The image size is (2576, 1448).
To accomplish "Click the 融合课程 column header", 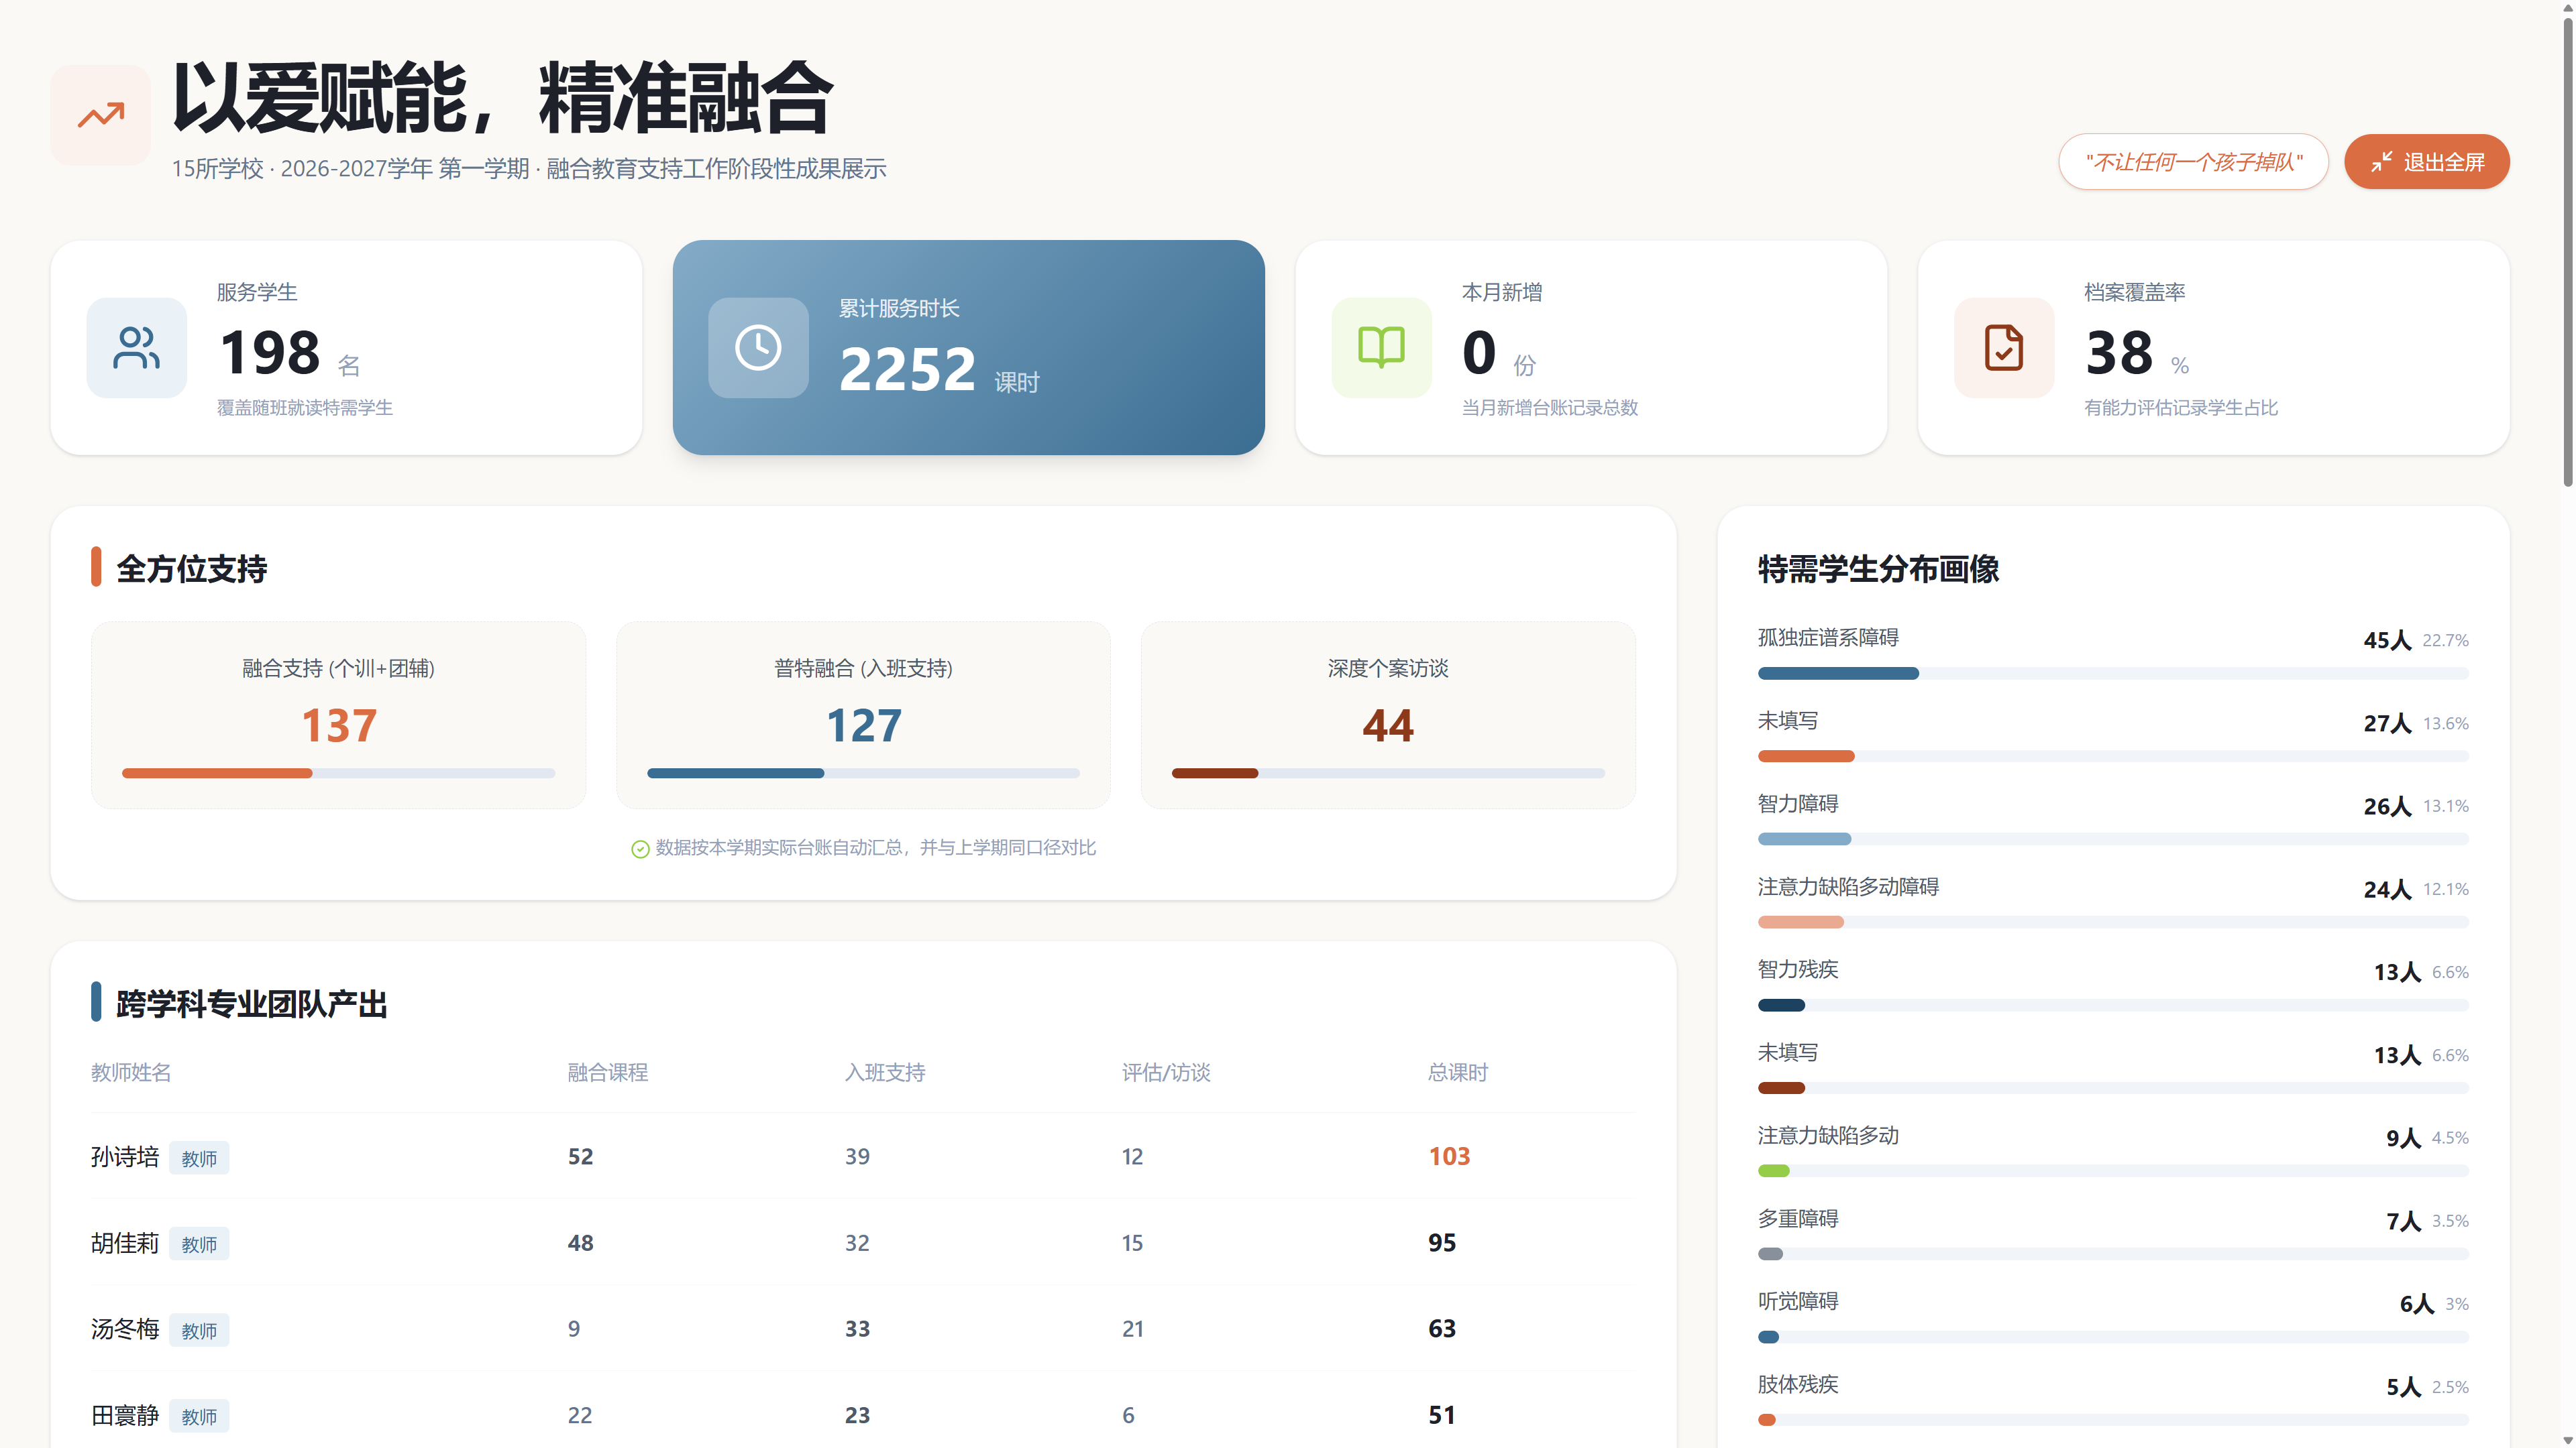I will 608,1073.
